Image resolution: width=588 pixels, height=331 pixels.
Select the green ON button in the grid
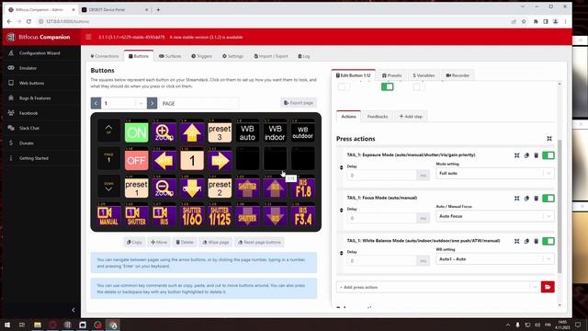(137, 132)
